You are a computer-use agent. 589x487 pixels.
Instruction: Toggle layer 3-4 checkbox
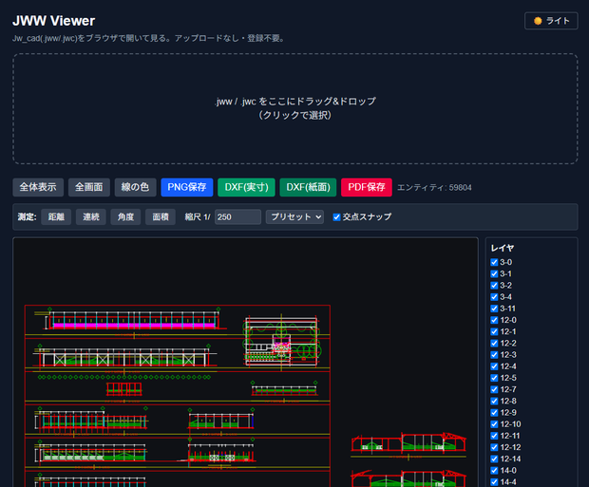pos(494,297)
